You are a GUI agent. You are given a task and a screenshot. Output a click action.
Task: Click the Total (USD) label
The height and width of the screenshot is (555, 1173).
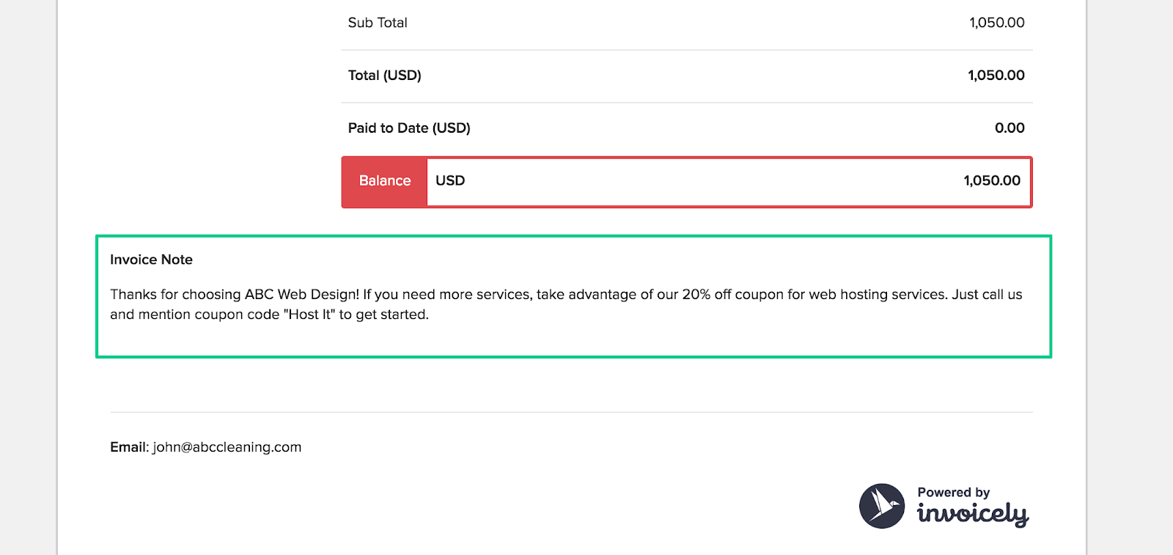click(384, 76)
